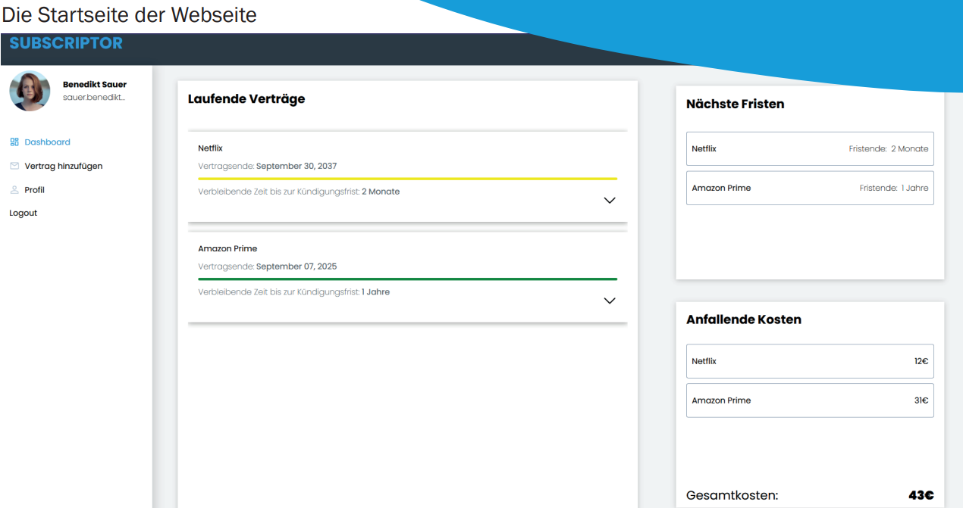Select the Amazon Prime row in Nächste Fristen
Screen dimensions: 963x508
[x=810, y=188]
